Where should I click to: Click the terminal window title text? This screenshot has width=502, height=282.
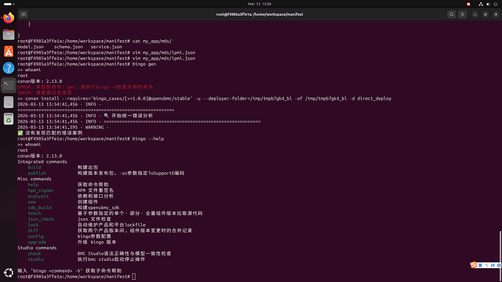[x=259, y=15]
